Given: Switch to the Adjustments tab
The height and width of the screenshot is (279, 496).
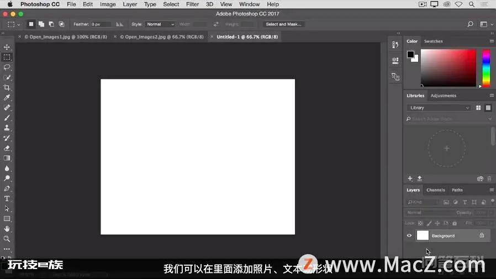Looking at the screenshot, I should pyautogui.click(x=443, y=96).
